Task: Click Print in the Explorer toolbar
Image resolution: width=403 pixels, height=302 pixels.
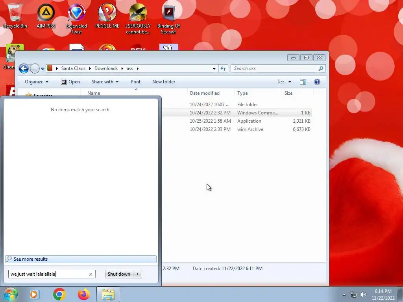Action: 135,82
